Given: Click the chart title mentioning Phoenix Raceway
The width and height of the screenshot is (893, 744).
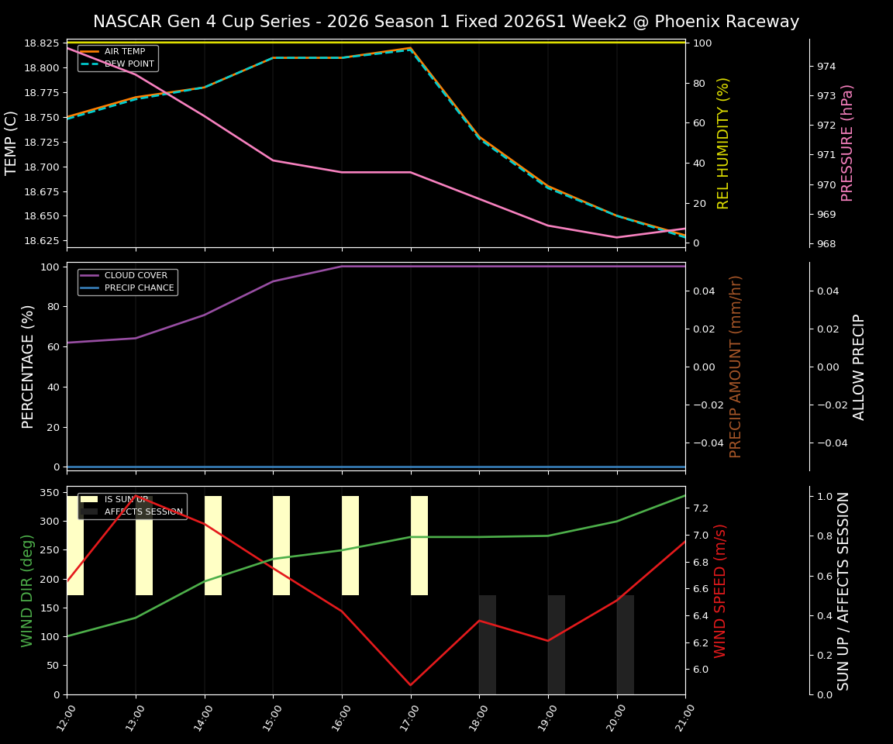Looking at the screenshot, I should tap(446, 22).
